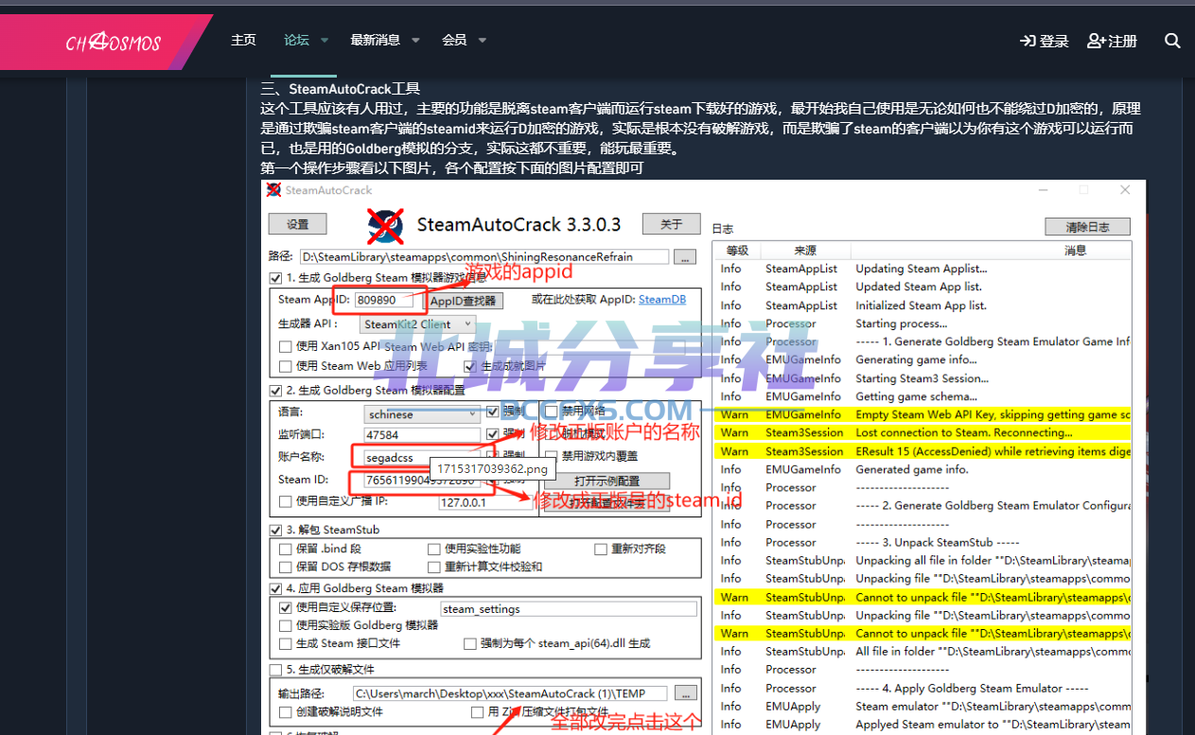Expand the dropdown arrow next to 会员
Screen dimensions: 1195x735
[x=482, y=41]
